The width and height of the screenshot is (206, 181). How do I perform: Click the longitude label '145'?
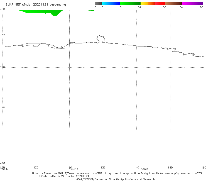coord(170,167)
